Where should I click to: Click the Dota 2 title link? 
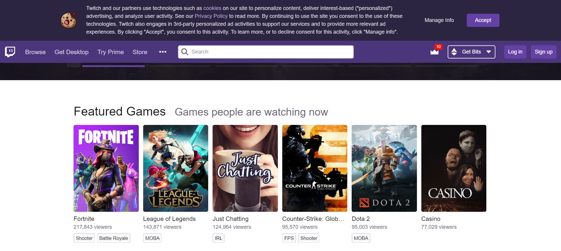coord(361,219)
